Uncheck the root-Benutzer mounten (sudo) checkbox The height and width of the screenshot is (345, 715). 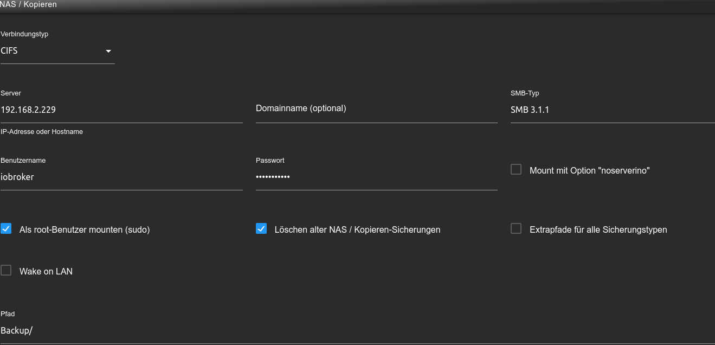(6, 228)
